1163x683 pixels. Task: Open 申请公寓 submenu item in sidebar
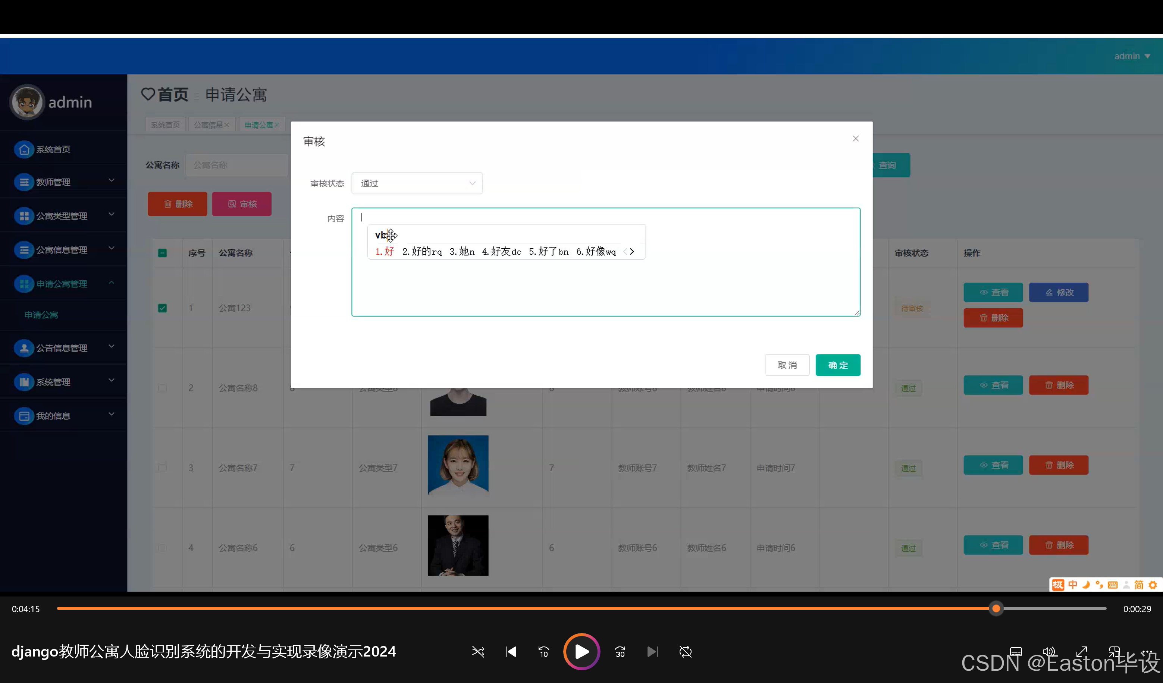tap(41, 315)
